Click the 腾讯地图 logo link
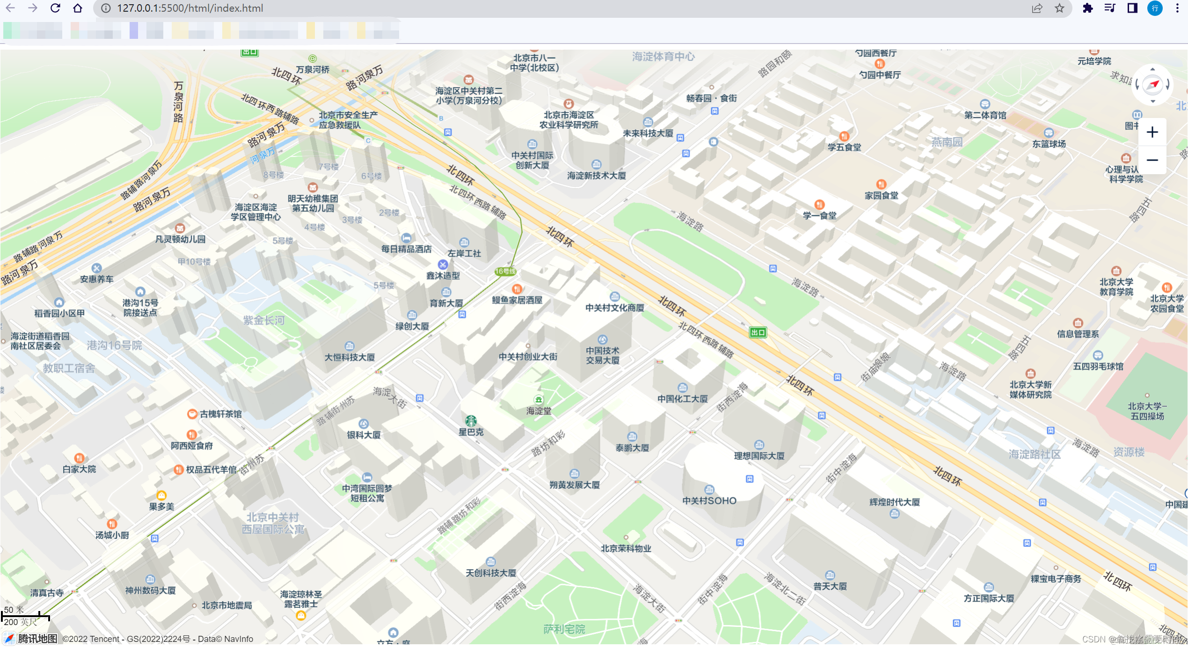This screenshot has height=648, width=1188. click(31, 639)
